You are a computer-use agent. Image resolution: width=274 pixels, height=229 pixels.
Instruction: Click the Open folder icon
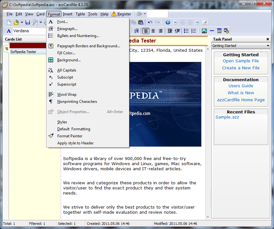(x=16, y=22)
